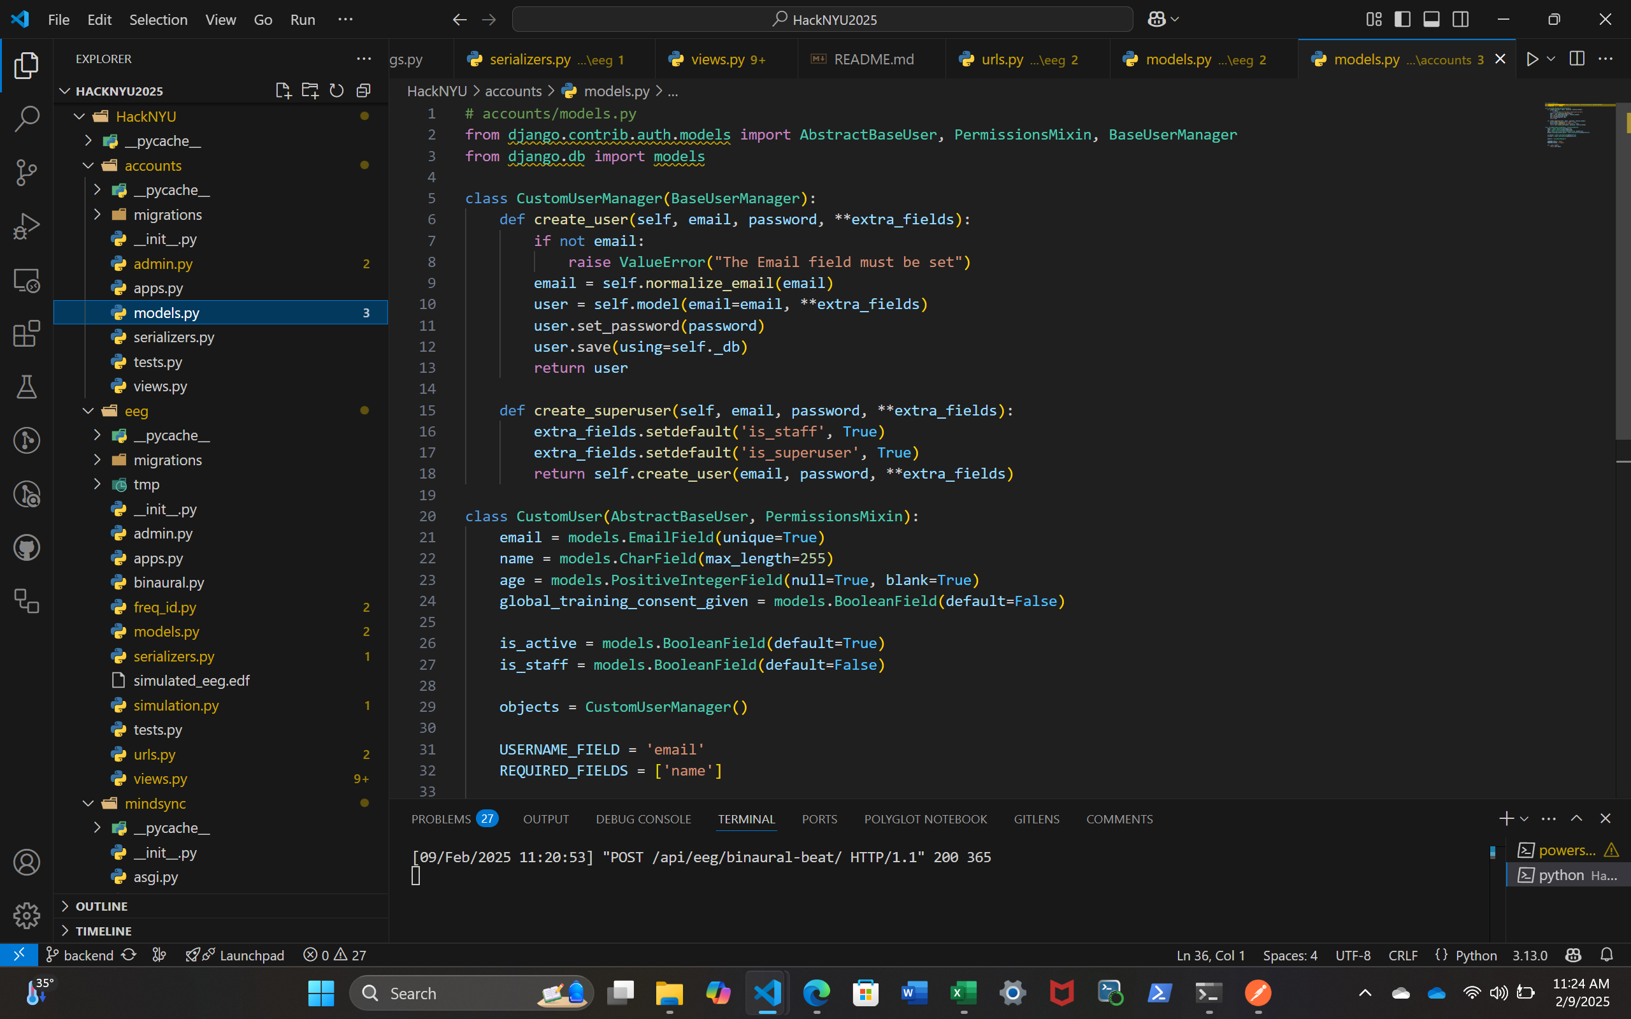
Task: Click the CRLF line ending indicator
Action: [1403, 955]
